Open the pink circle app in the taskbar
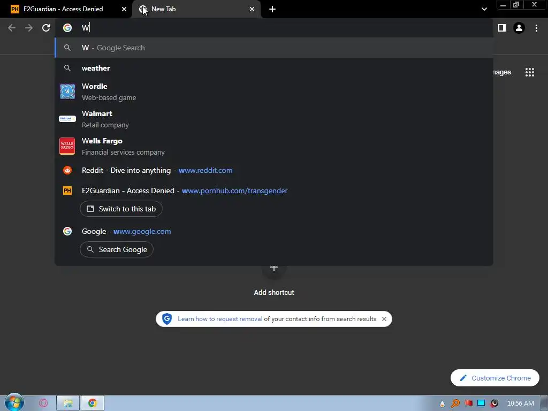Image resolution: width=548 pixels, height=411 pixels. (x=43, y=403)
